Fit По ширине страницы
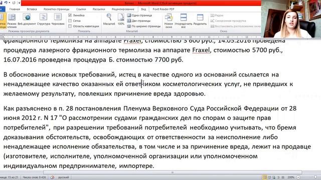Image resolution: width=321 pixels, height=180 pixels. [144, 26]
